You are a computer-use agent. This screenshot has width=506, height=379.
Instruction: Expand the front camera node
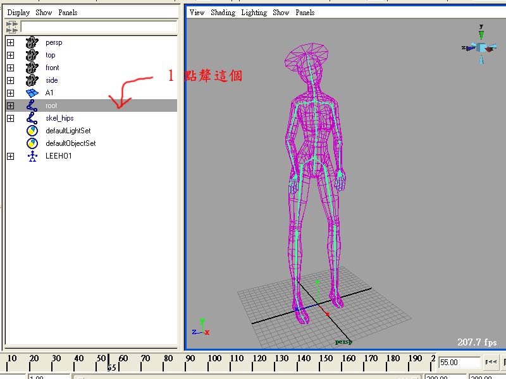click(10, 68)
